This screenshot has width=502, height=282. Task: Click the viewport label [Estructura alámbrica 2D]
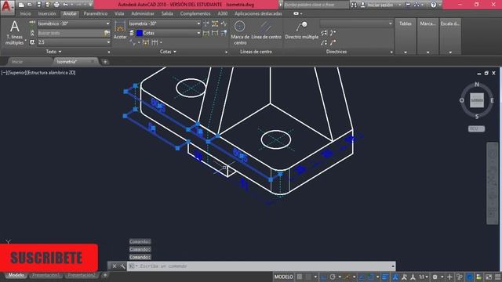click(51, 73)
